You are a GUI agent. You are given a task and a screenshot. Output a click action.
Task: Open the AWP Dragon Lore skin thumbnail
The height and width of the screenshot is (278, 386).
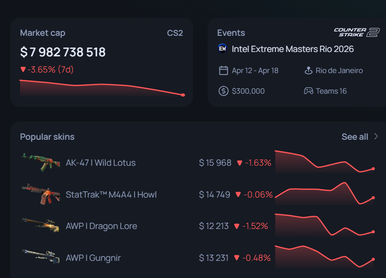click(41, 225)
